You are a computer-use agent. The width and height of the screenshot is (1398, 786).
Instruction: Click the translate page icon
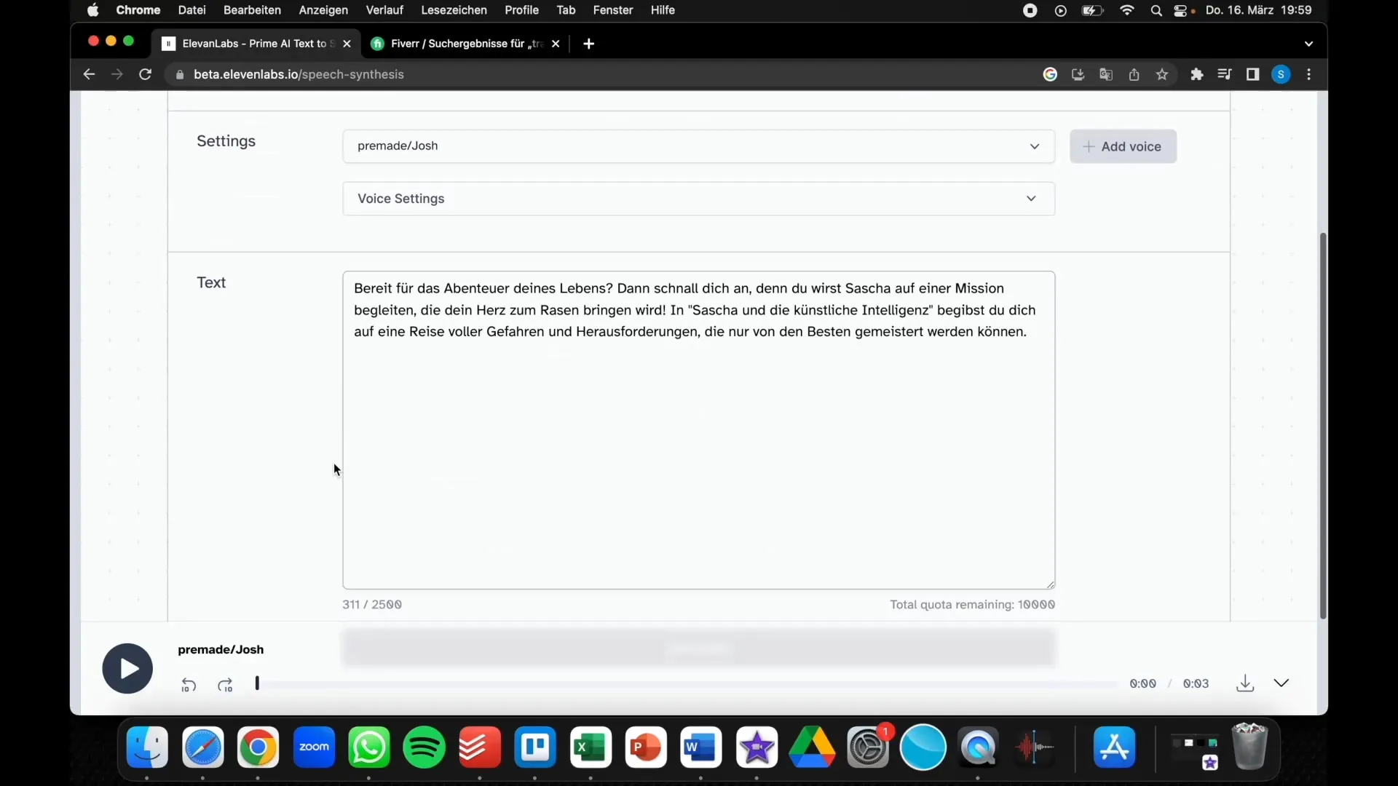coord(1106,74)
